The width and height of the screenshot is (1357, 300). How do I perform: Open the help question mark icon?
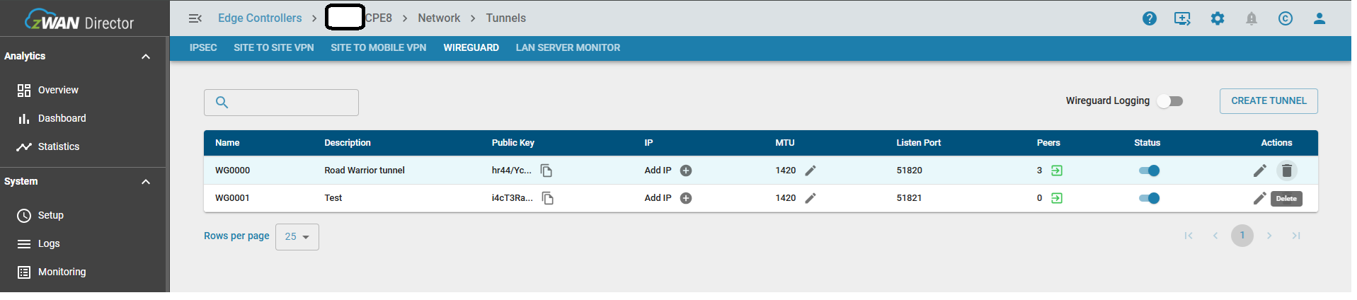pyautogui.click(x=1149, y=18)
